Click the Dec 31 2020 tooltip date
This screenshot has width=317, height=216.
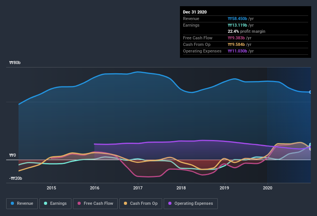(x=195, y=12)
